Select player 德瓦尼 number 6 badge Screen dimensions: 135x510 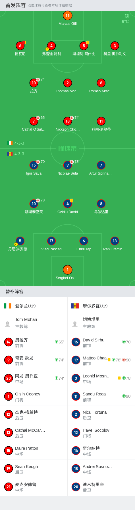[x=20, y=46]
